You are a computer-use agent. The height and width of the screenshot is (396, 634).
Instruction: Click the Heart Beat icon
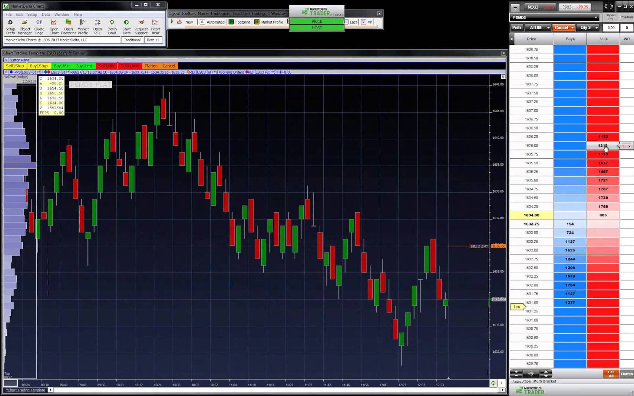point(156,27)
